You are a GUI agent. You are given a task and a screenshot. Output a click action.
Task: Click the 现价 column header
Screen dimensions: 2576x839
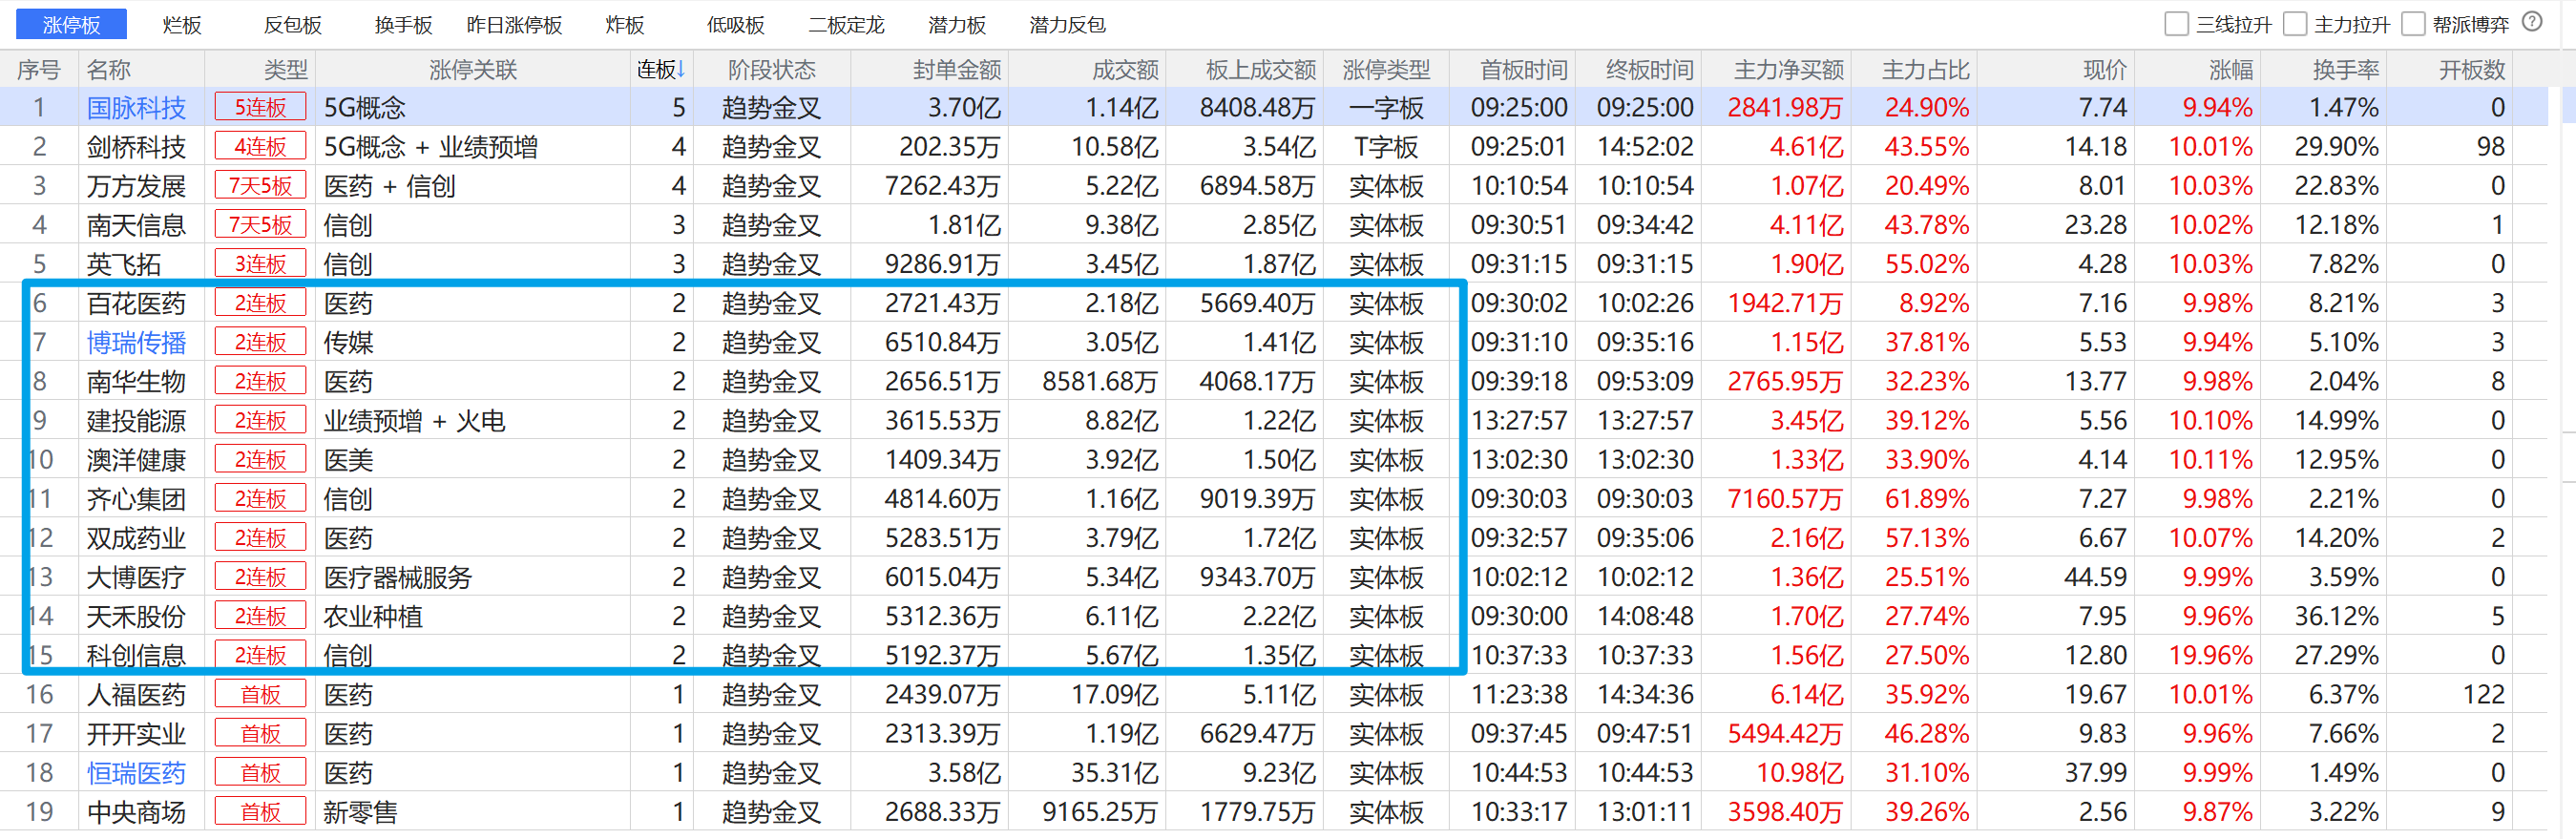point(2105,69)
